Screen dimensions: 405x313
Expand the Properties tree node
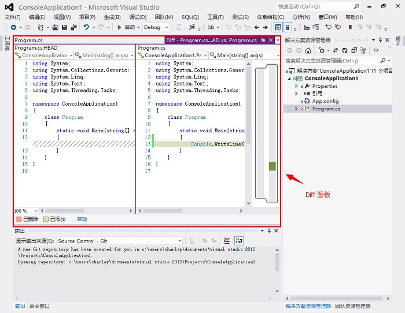296,86
